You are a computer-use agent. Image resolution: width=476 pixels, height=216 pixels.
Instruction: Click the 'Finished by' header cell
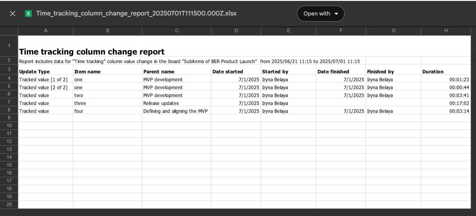393,72
